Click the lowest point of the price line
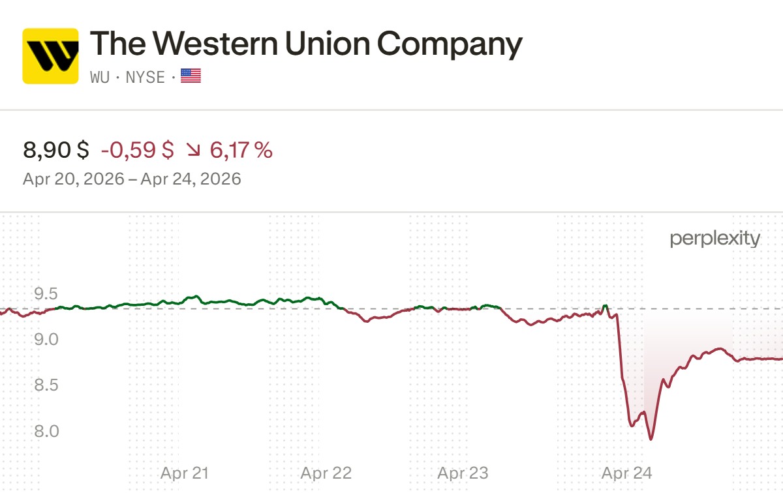The image size is (783, 493). click(651, 439)
